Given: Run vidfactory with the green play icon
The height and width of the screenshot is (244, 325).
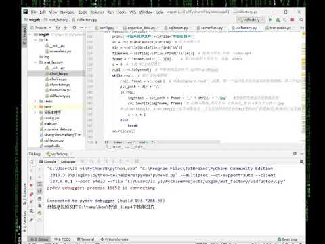Looking at the screenshot, I should pos(271,20).
